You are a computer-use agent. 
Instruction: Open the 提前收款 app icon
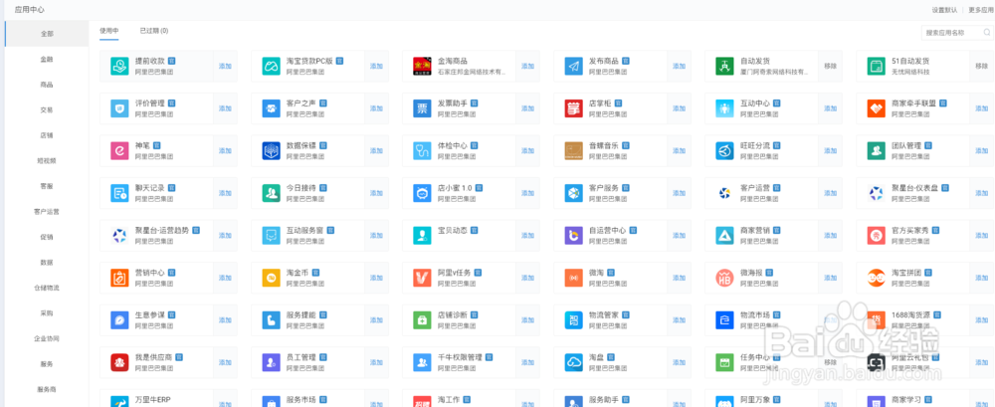tap(119, 66)
